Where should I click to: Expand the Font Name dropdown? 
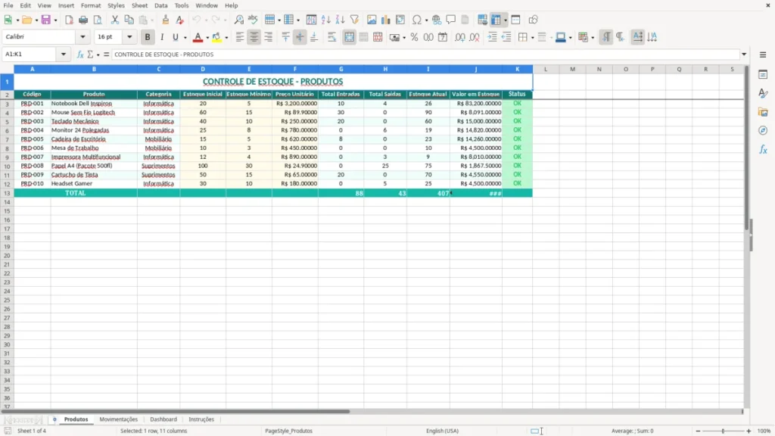point(82,37)
